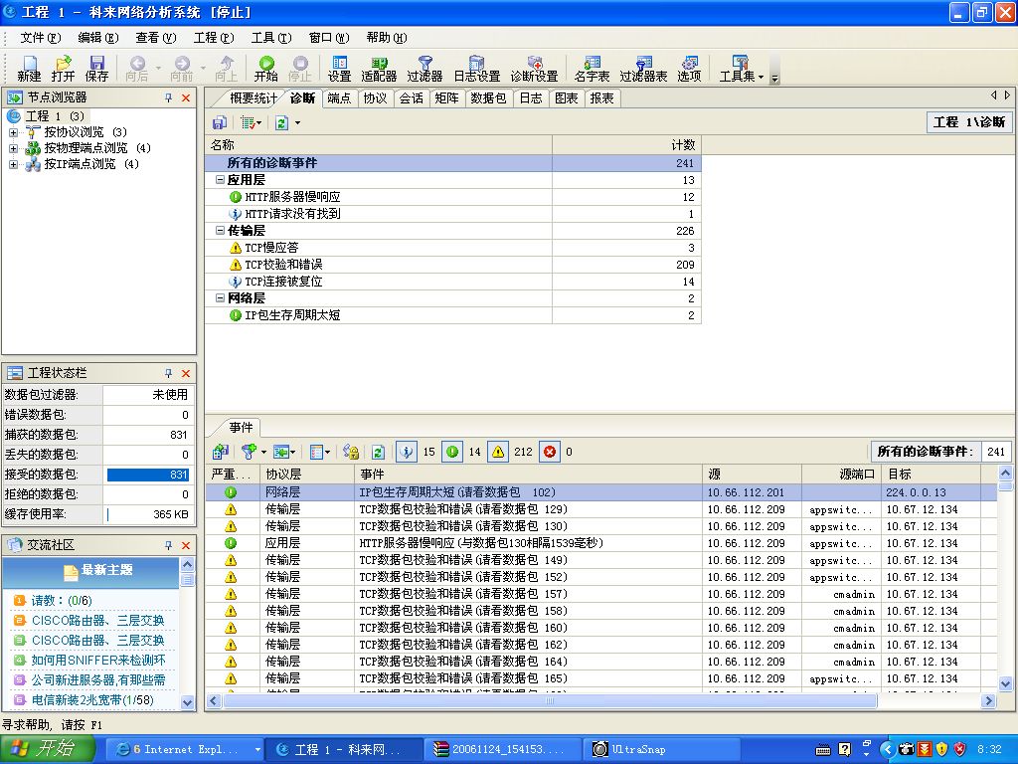Open the 工具(T) menu

[270, 38]
